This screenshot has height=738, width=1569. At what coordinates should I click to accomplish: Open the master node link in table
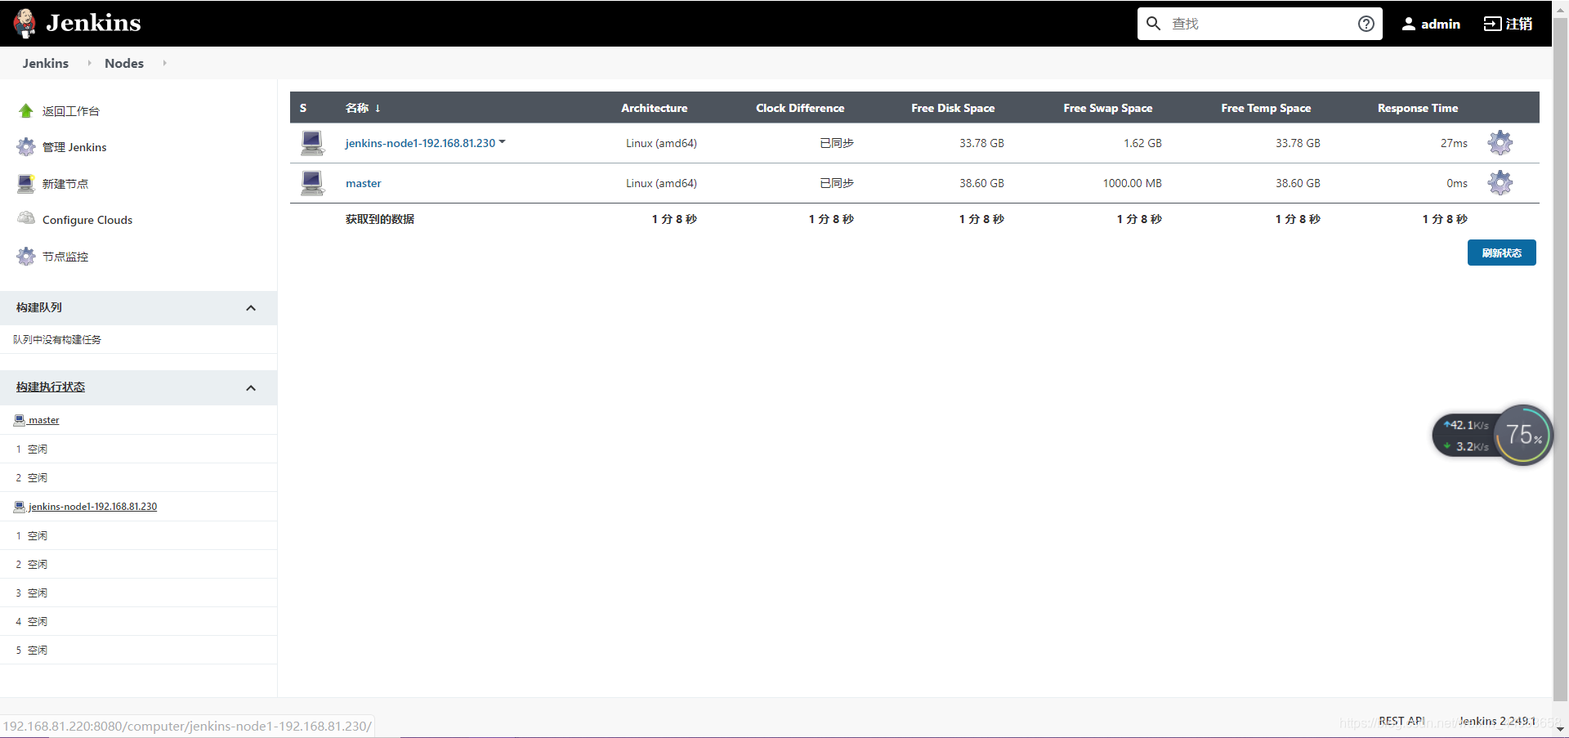[x=364, y=183]
